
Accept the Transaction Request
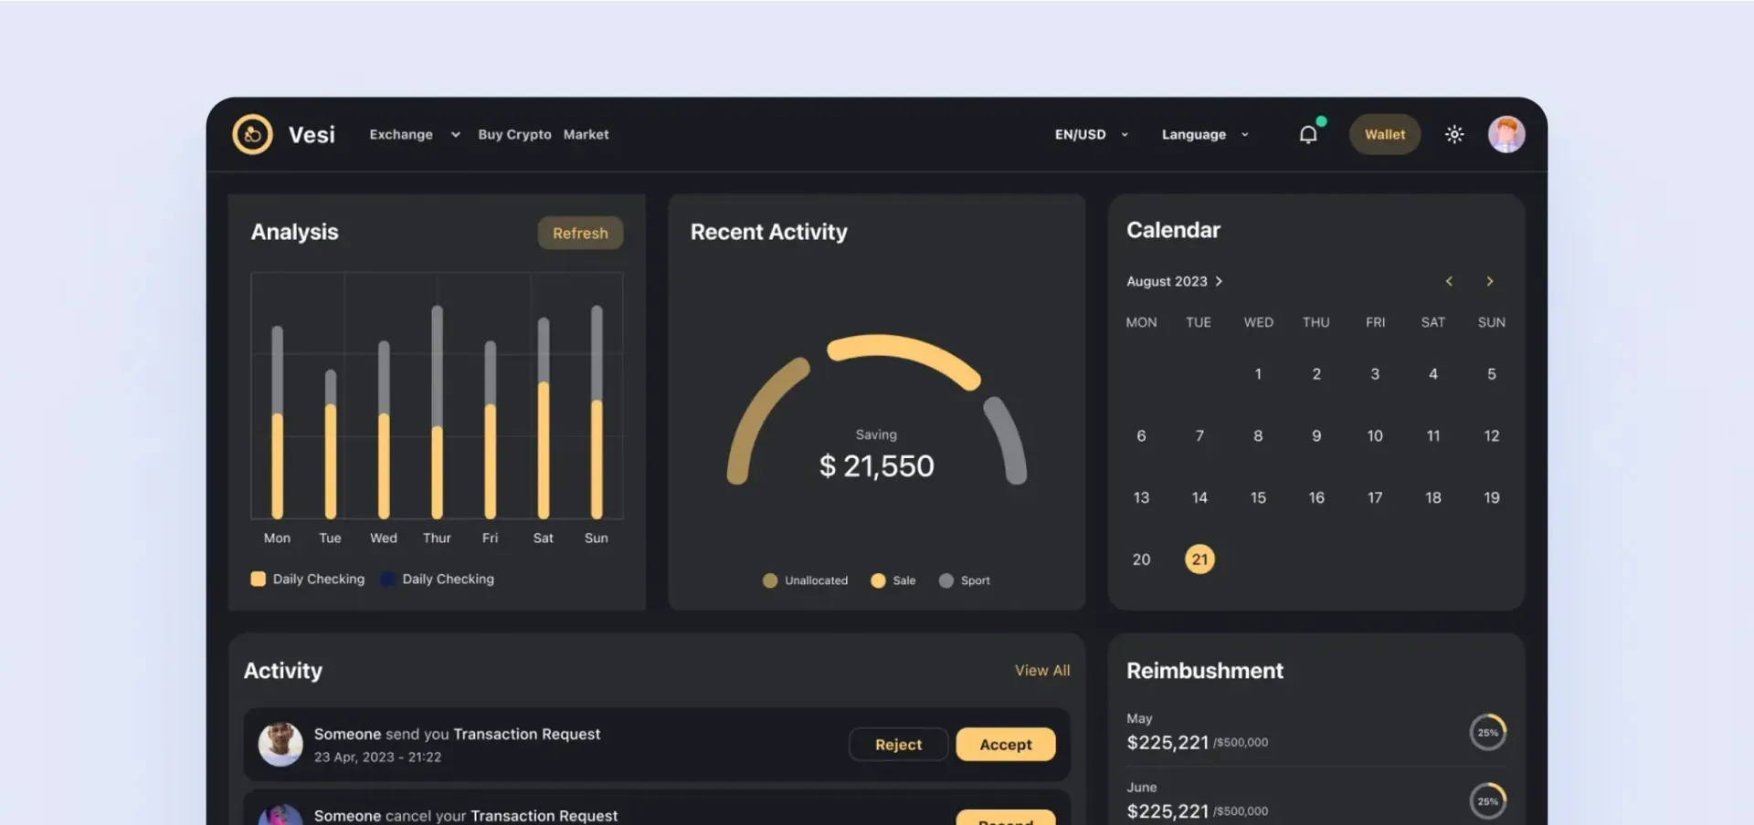point(1006,745)
